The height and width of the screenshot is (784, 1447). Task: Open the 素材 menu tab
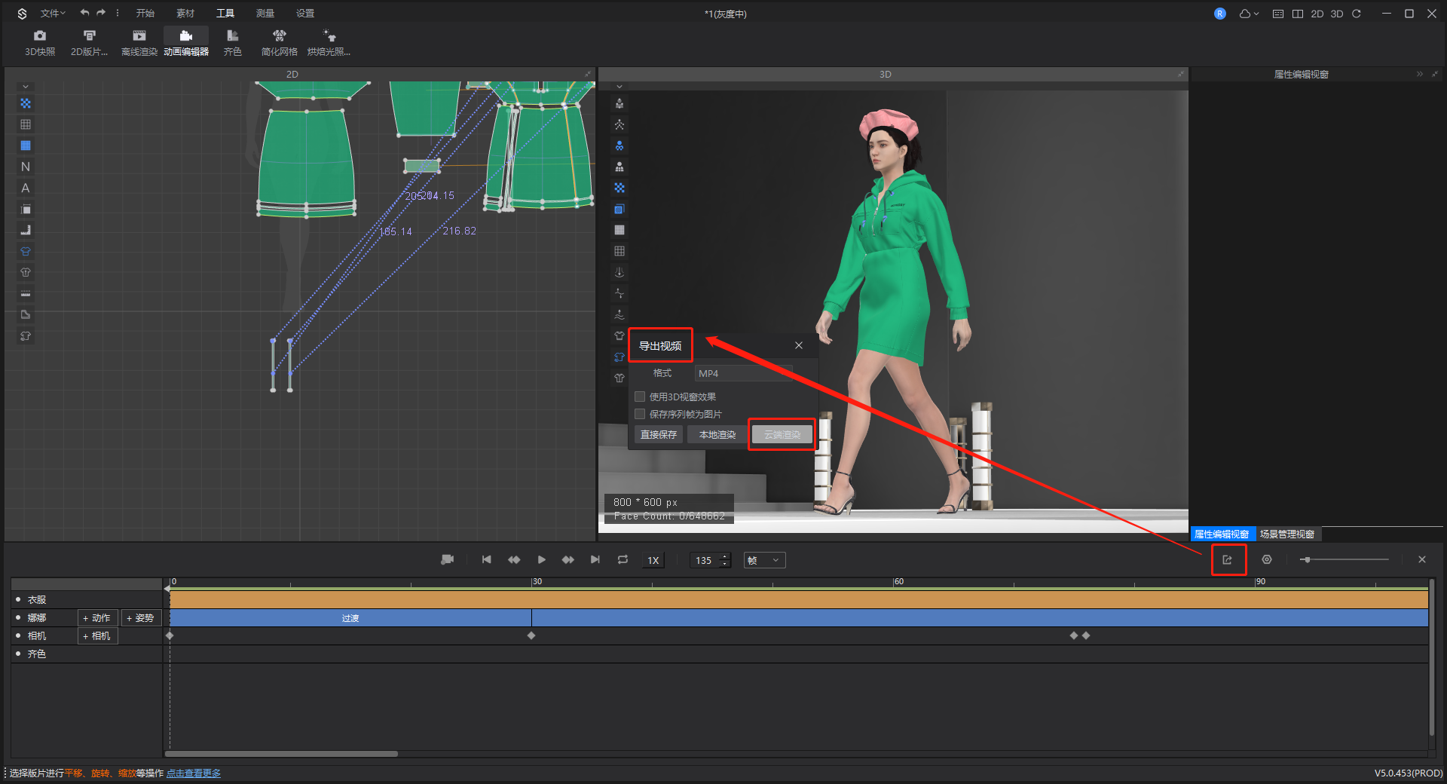(185, 14)
